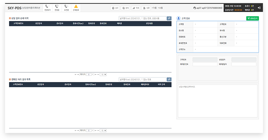Click the connection-waiting phone icon

click(47, 7)
